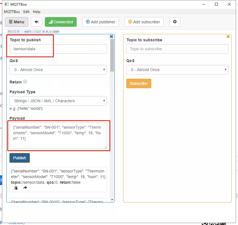Click the Menu hamburger button
The height and width of the screenshot is (225, 238).
click(x=17, y=22)
